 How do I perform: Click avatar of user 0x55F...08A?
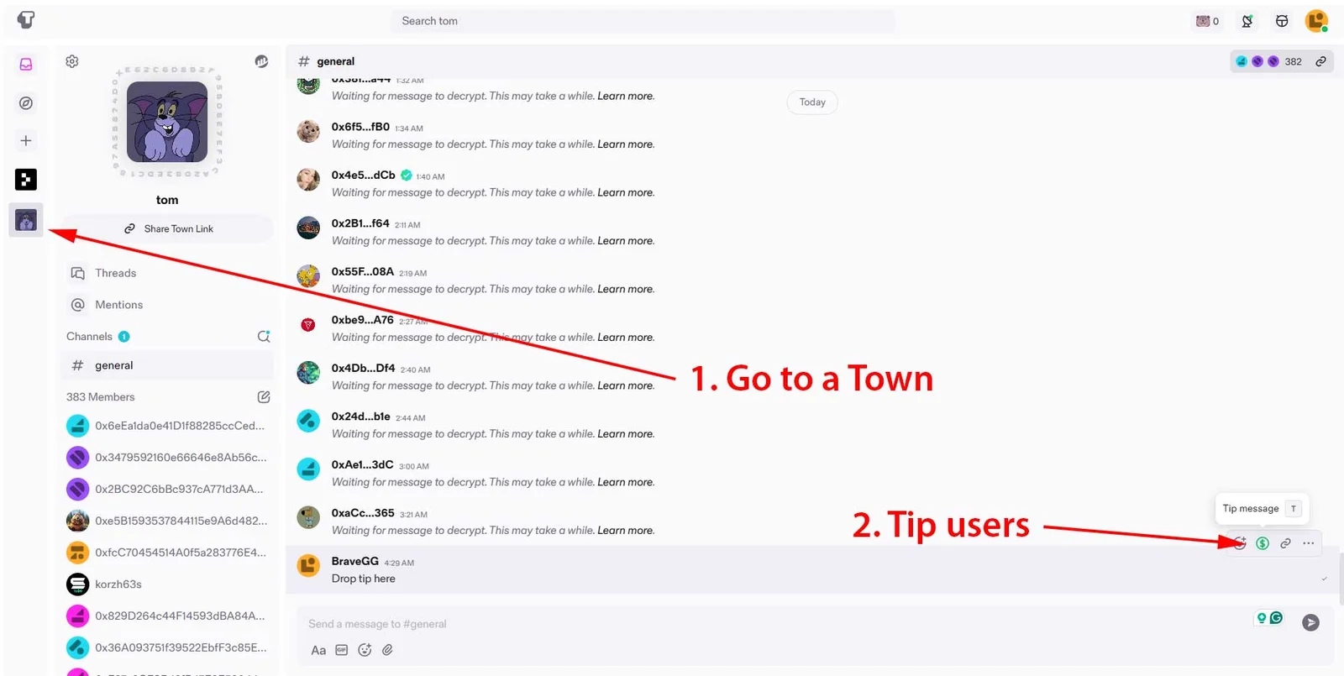(x=308, y=275)
